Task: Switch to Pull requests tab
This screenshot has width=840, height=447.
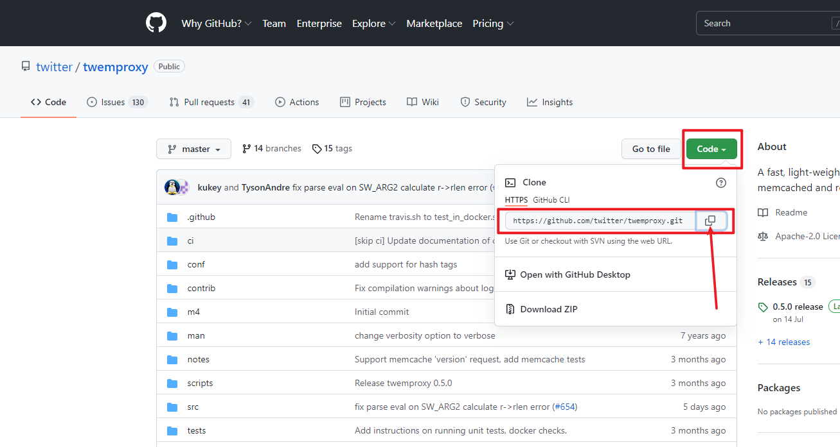Action: pos(211,102)
